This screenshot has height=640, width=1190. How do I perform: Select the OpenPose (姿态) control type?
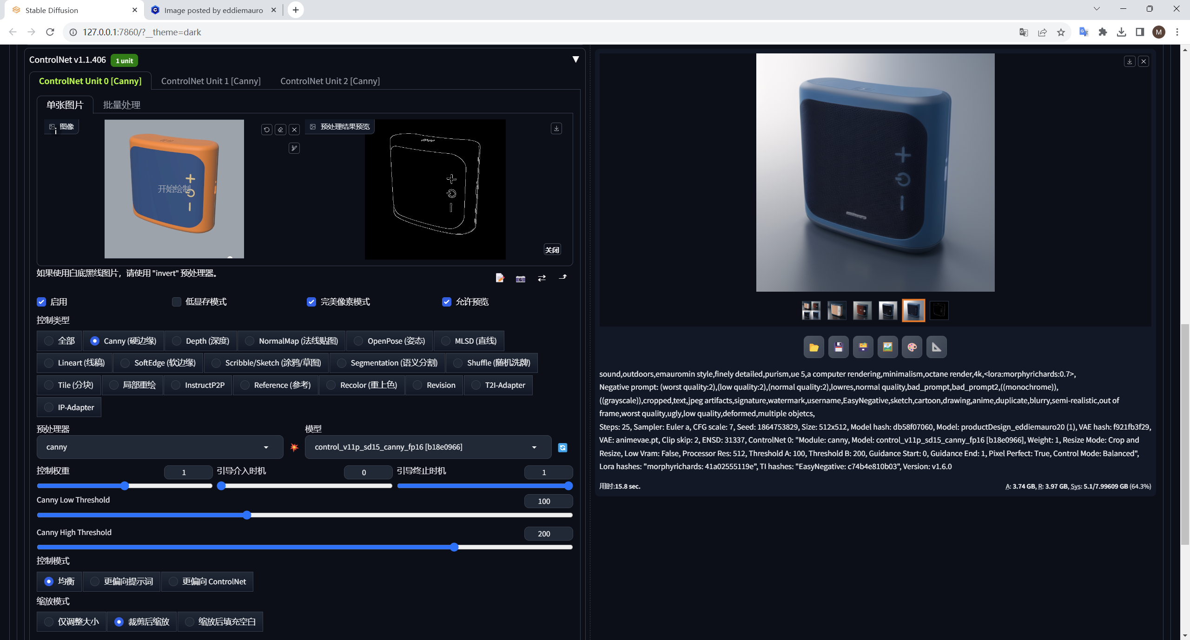[390, 341]
